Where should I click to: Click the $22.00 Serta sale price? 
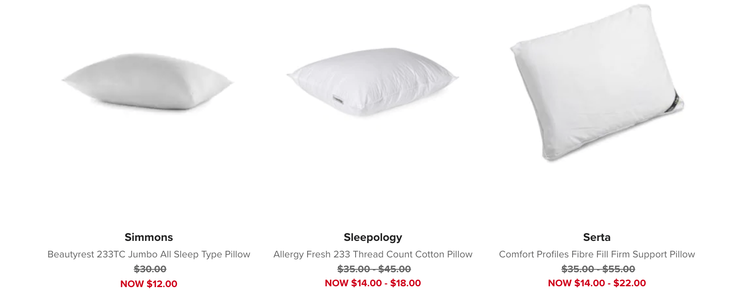[630, 283]
